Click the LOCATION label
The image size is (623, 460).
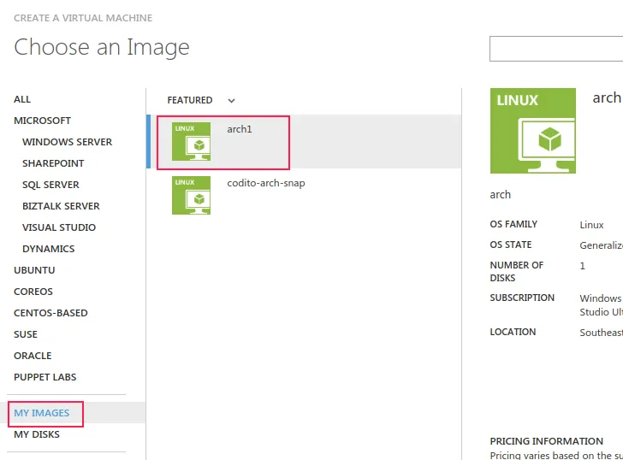[513, 333]
